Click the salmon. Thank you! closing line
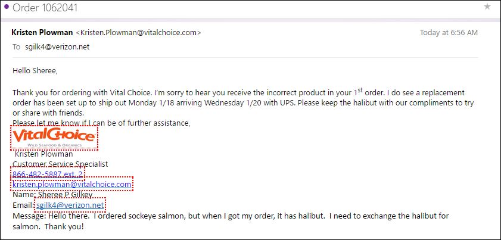 click(48, 227)
